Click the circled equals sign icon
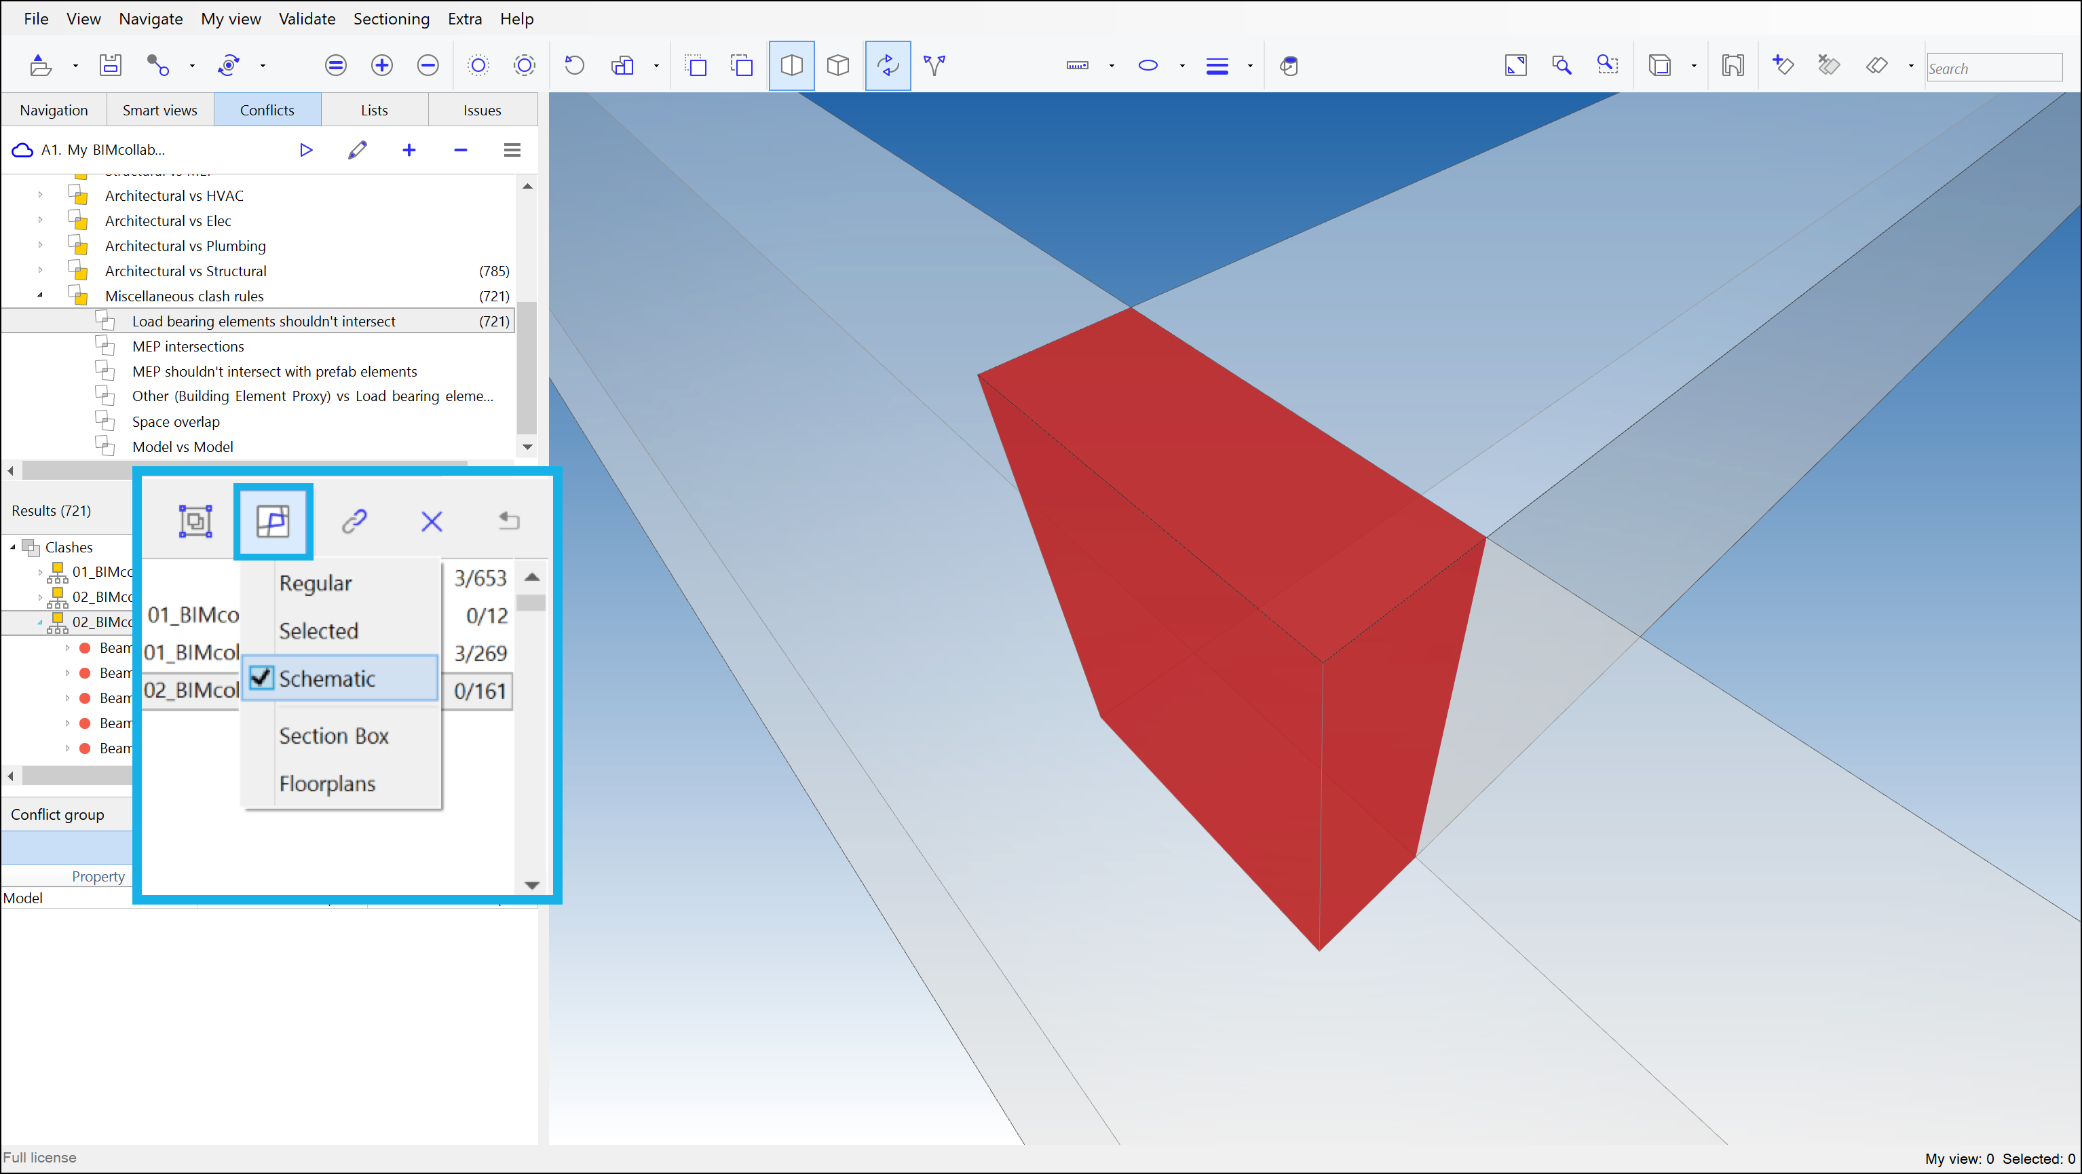2082x1174 pixels. [x=335, y=65]
